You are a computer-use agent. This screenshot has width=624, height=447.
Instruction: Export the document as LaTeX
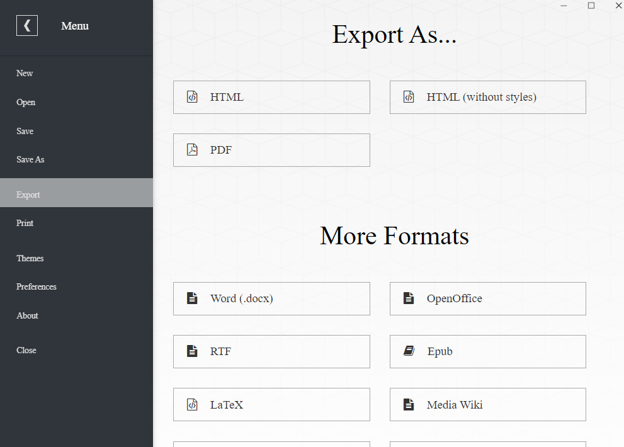(271, 404)
